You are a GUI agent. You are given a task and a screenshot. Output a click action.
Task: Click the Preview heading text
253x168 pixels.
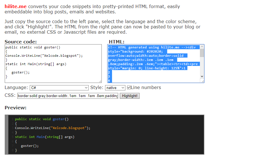[x=16, y=108]
